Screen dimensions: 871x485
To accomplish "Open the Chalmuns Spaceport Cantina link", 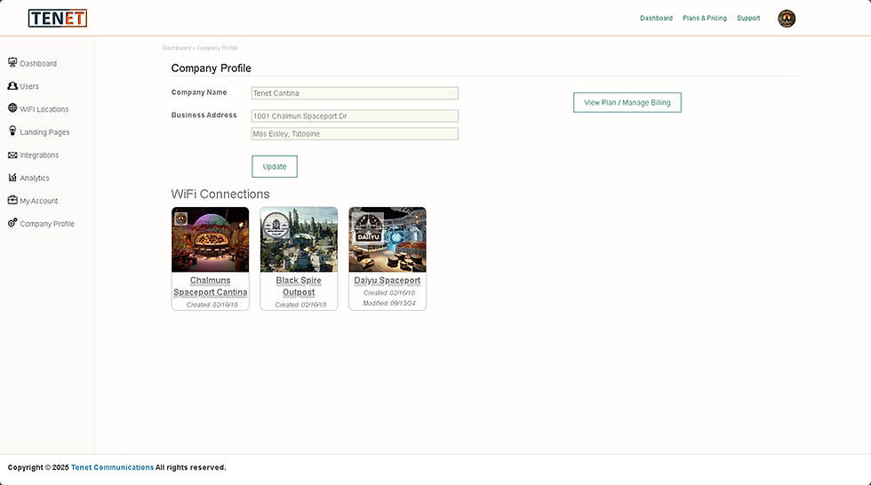I will pos(210,286).
